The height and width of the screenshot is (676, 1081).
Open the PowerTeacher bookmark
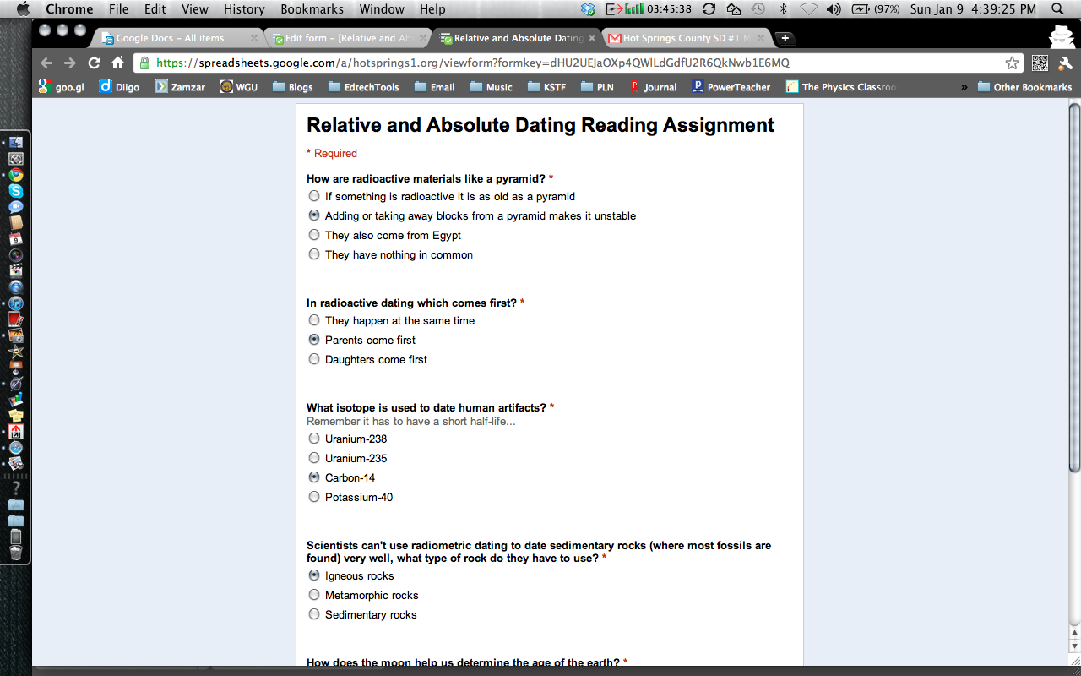point(731,87)
